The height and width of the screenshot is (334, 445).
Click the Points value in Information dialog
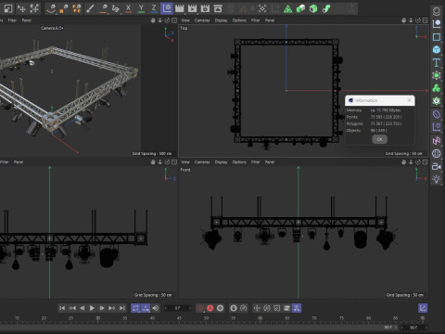pyautogui.click(x=386, y=117)
